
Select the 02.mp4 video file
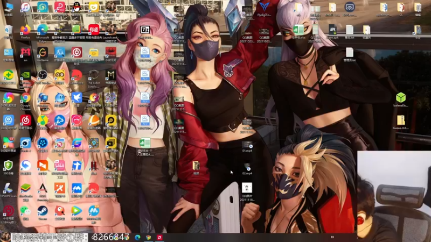[x=247, y=169]
